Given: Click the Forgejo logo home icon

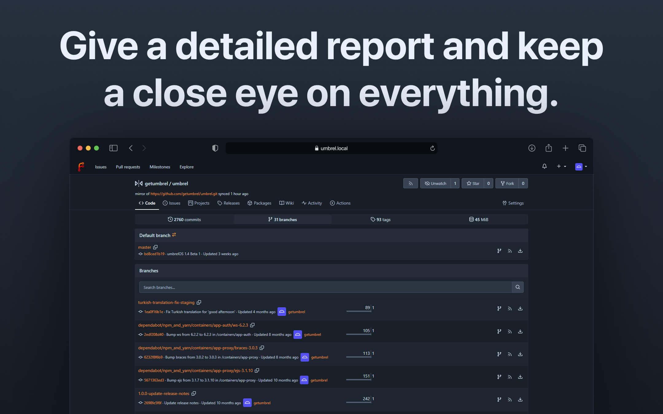Looking at the screenshot, I should pyautogui.click(x=81, y=167).
